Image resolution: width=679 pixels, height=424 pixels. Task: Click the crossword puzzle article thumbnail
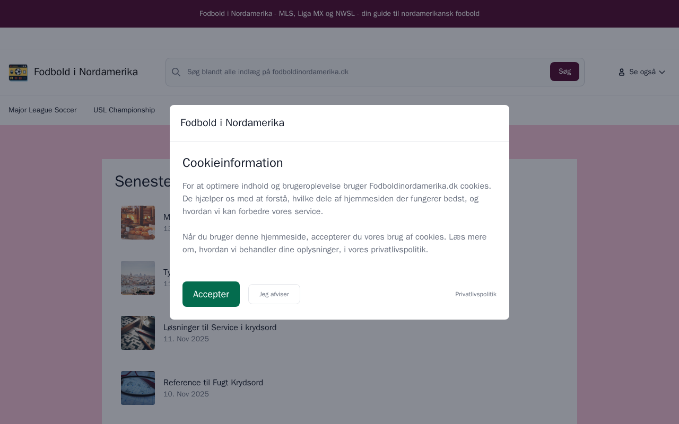[x=138, y=333]
